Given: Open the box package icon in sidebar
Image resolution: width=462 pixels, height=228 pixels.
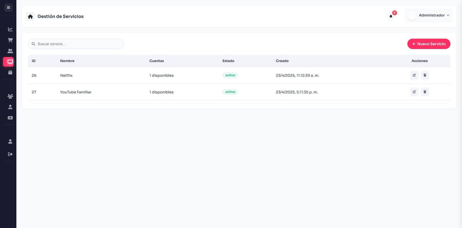Looking at the screenshot, I should [10, 73].
